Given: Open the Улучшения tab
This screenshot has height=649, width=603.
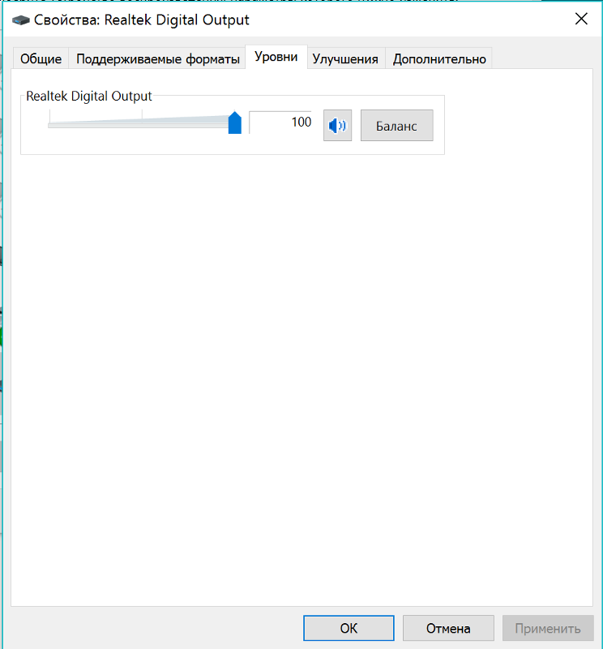Looking at the screenshot, I should pos(345,58).
